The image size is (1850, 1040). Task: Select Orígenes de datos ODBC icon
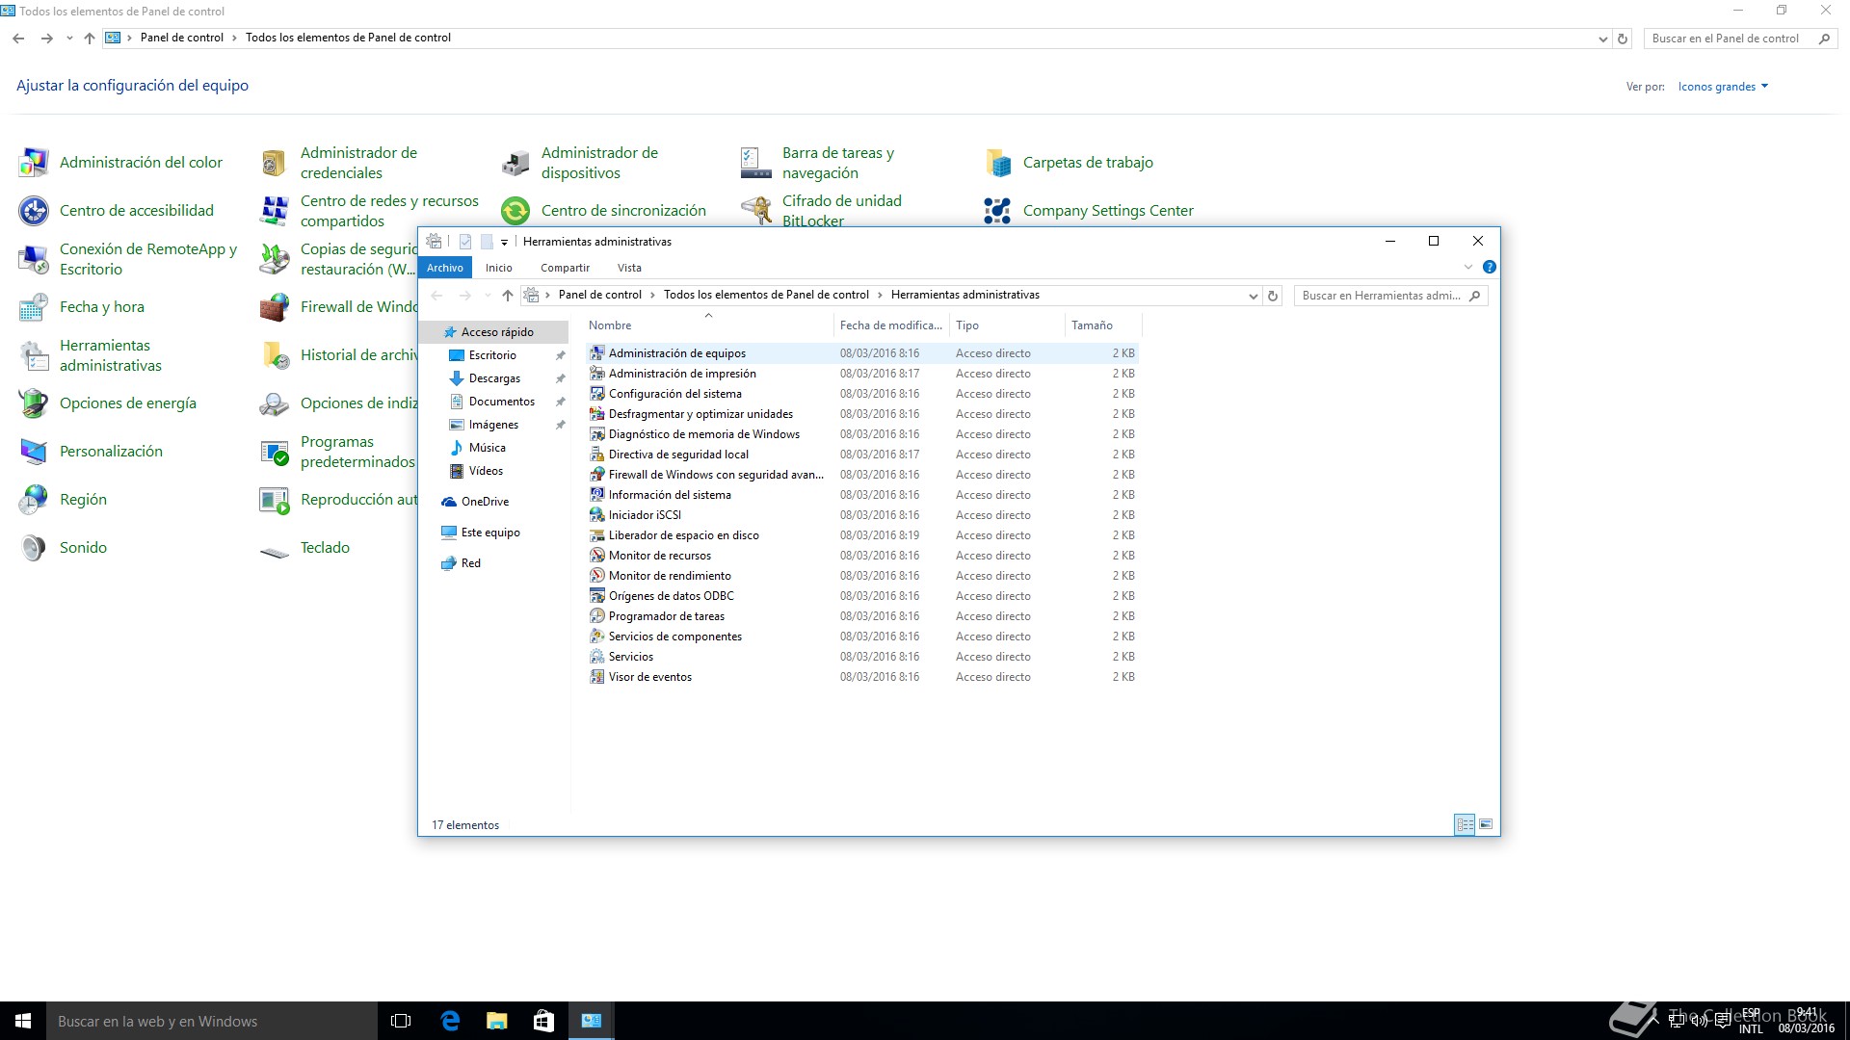coord(597,596)
